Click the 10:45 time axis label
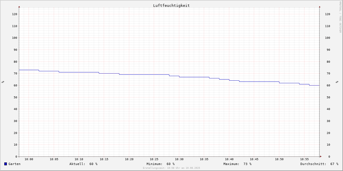343x171 pixels. tap(254, 159)
